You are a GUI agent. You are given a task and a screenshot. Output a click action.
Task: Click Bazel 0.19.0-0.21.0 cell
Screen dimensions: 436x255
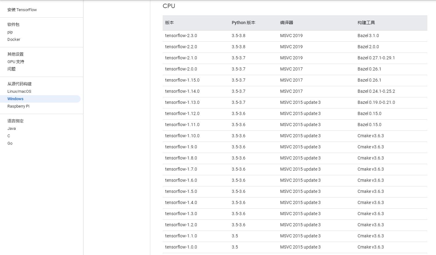376,102
